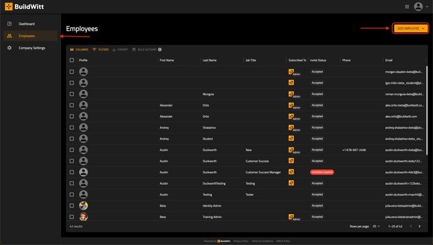Open Beta Identity Admin profile photo
Screen dimensions: 433x245
point(84,205)
